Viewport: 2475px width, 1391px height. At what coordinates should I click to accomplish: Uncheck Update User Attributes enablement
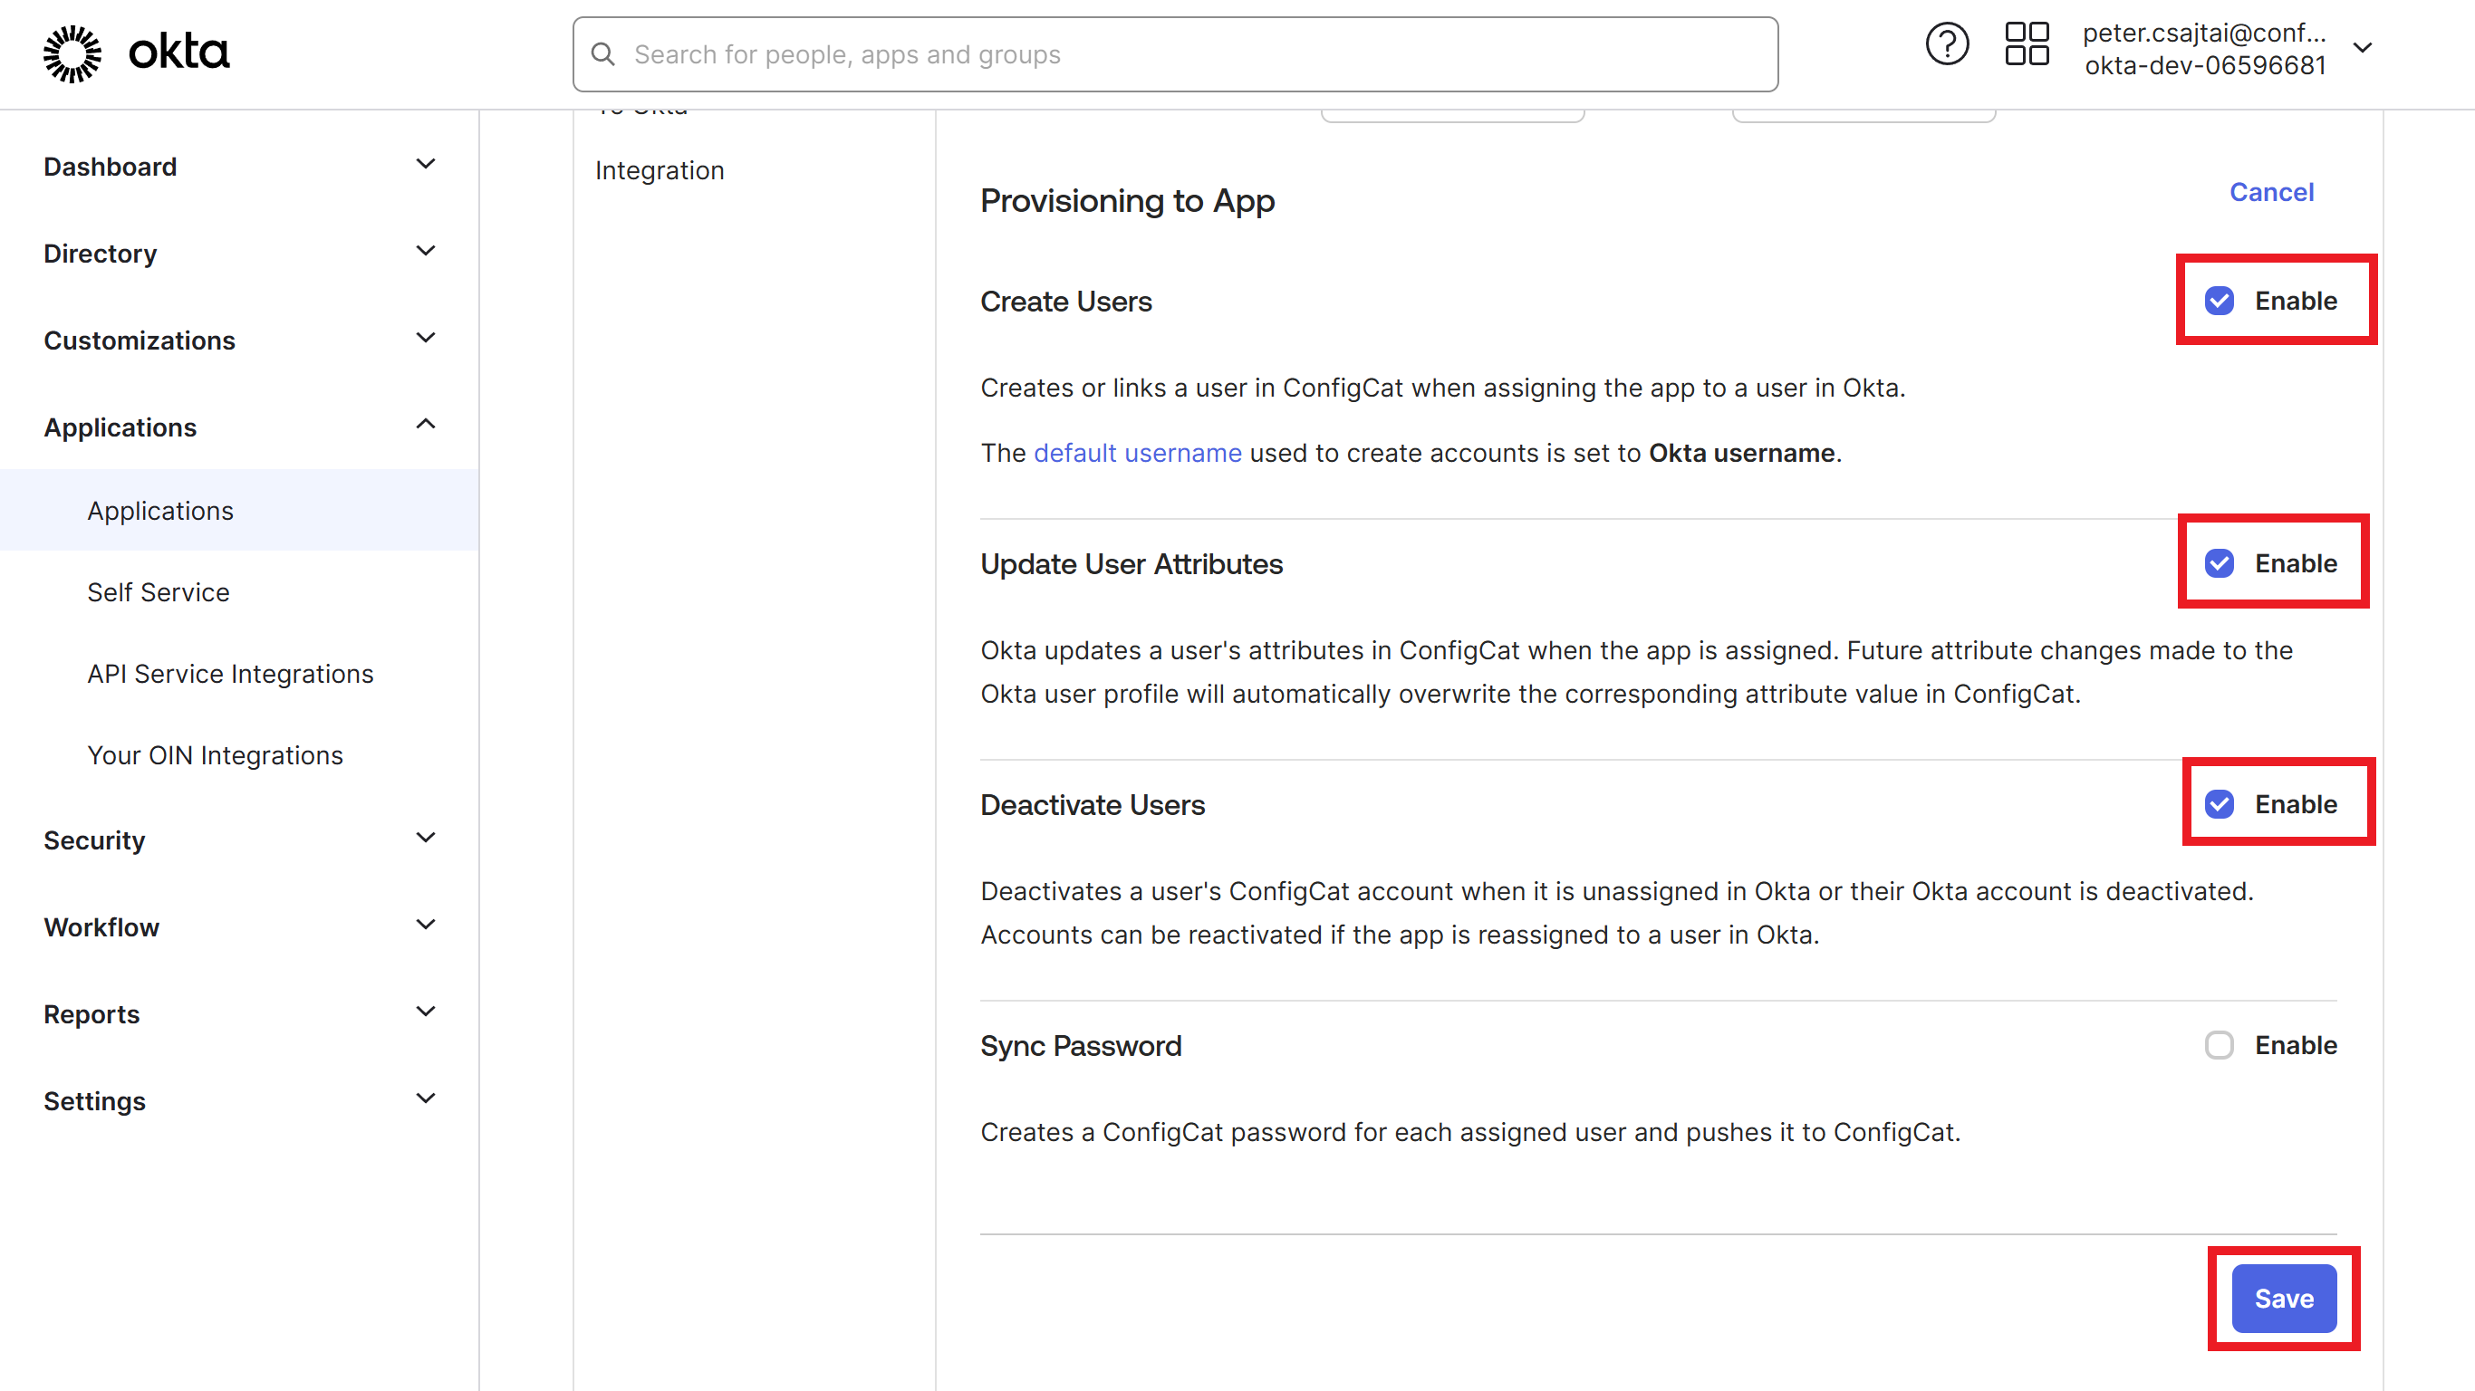[x=2219, y=563]
